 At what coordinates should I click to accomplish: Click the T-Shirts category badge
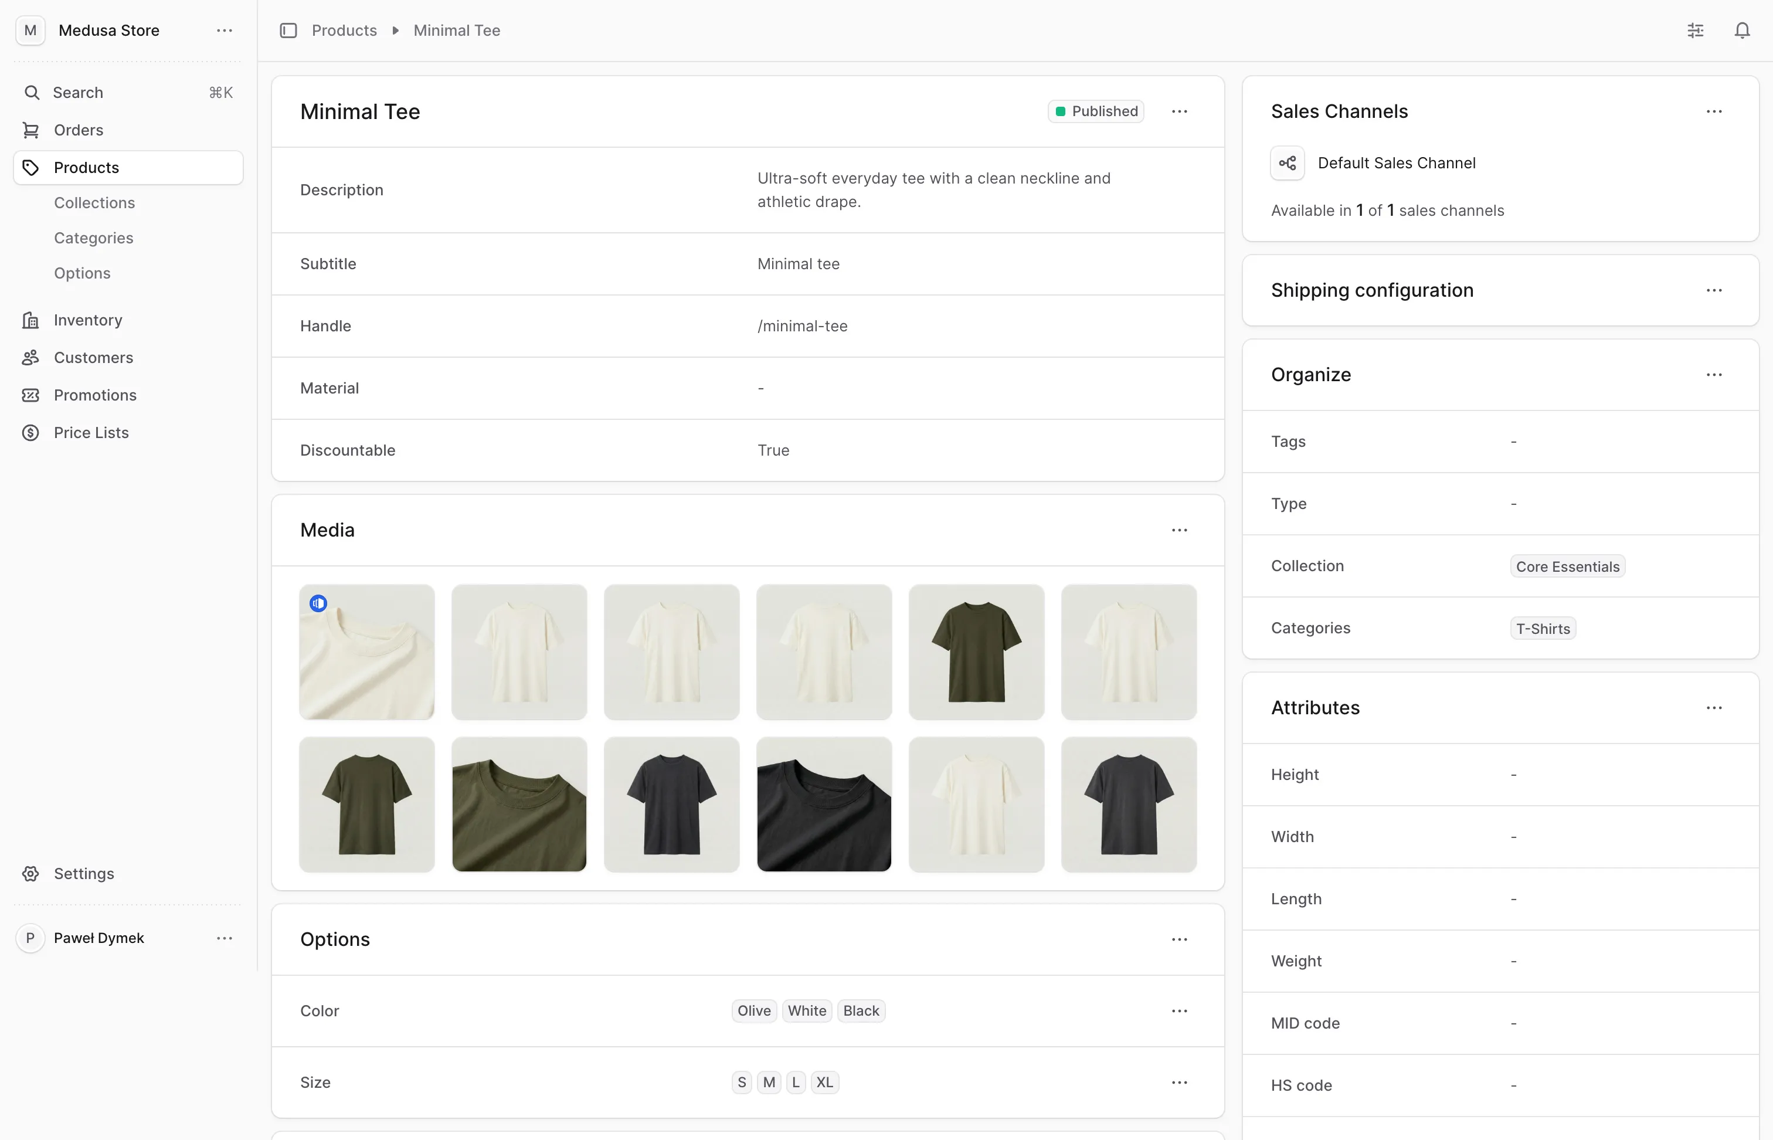(1543, 629)
